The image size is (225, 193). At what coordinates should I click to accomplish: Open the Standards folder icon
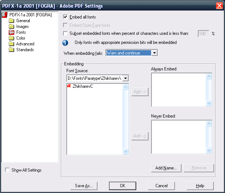tap(12, 50)
